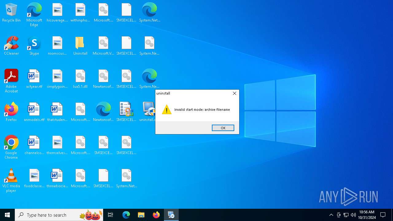Select the hicoverage image file icon

click(x=57, y=13)
